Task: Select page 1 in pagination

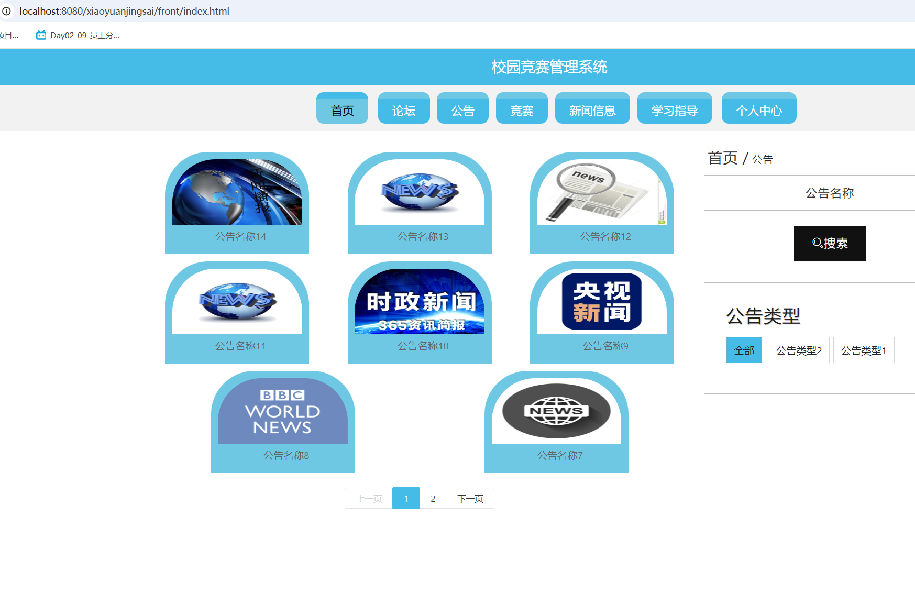Action: pyautogui.click(x=406, y=498)
